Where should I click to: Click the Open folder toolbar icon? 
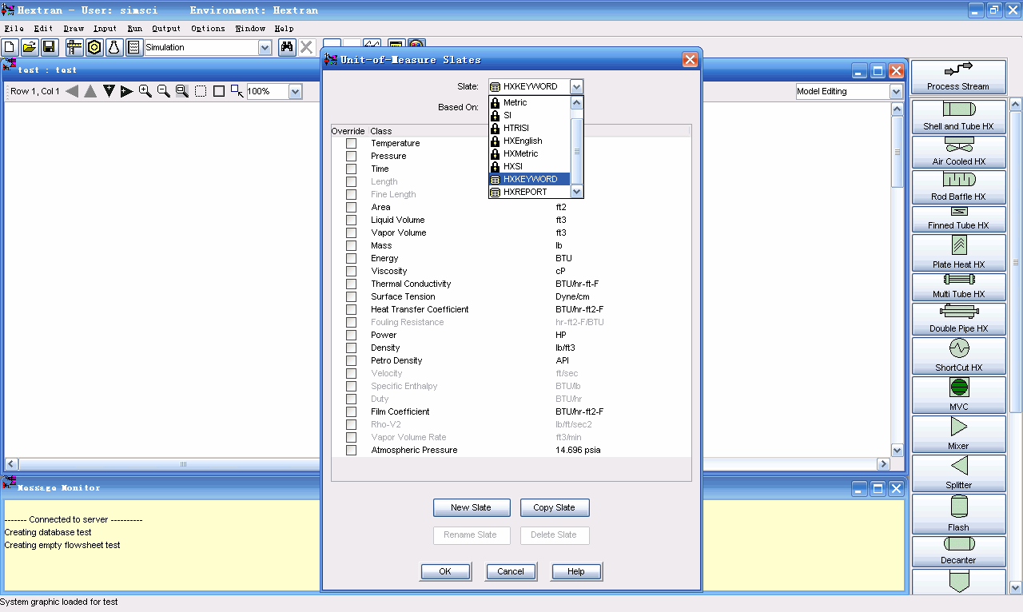[x=30, y=47]
